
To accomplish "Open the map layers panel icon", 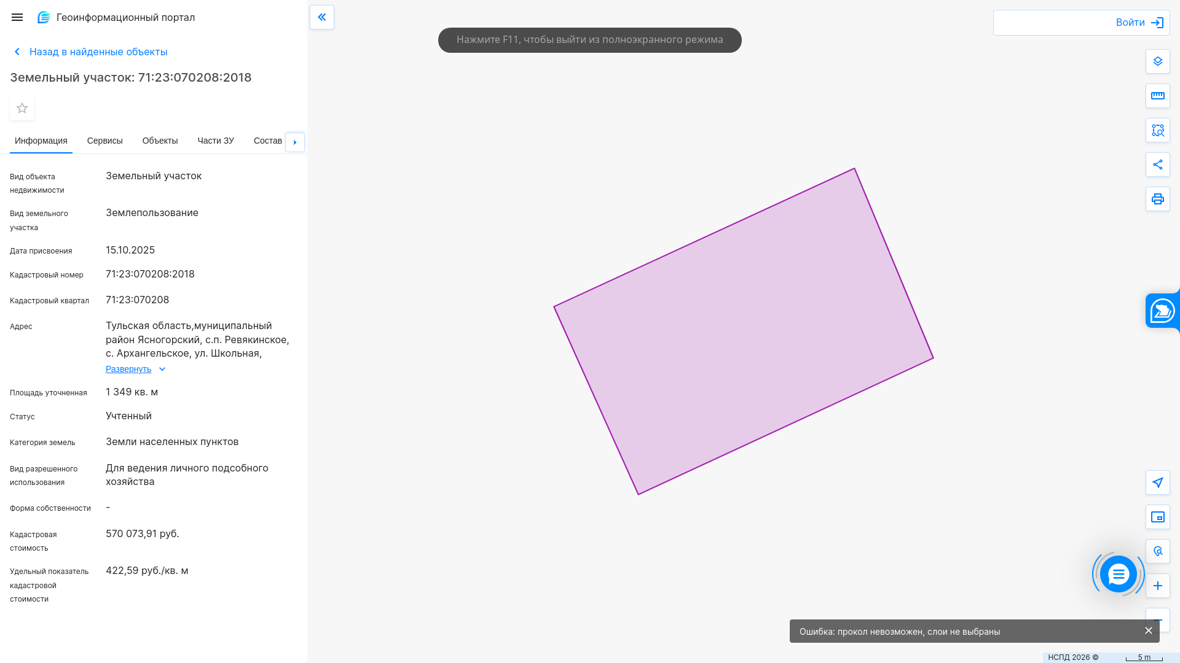I will [x=1157, y=61].
